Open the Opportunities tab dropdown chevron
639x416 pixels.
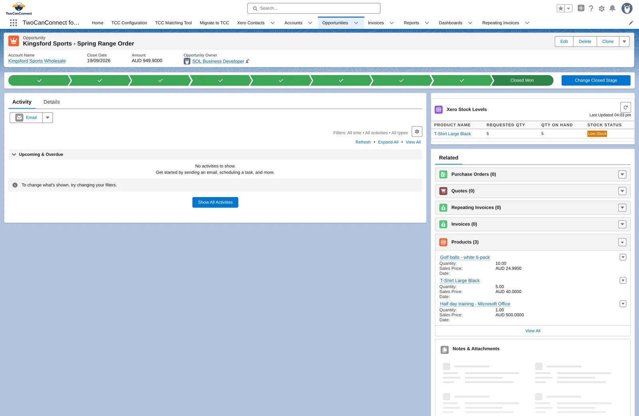(356, 23)
